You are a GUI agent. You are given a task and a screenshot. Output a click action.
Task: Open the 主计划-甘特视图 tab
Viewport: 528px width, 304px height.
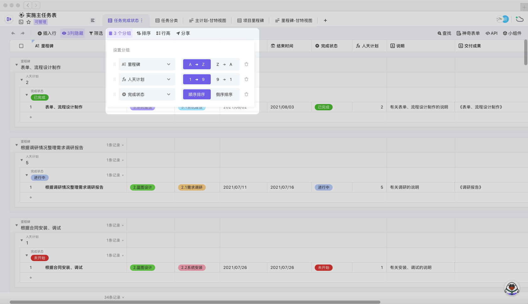[x=207, y=20]
